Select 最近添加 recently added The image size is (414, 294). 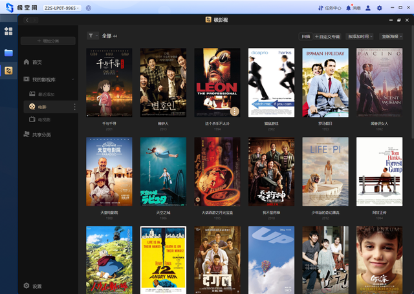[x=42, y=94]
